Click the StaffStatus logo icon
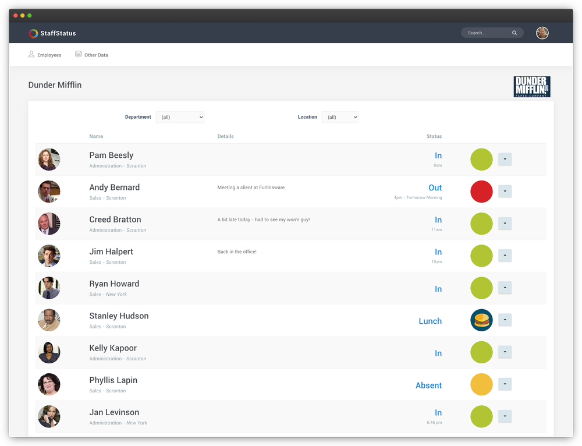 [33, 33]
